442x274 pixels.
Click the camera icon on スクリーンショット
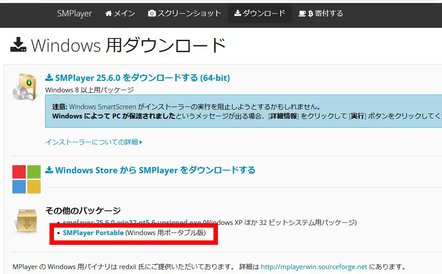tap(151, 14)
